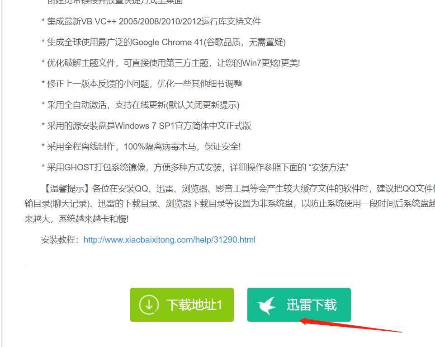Click the circled down-arrow download icon
435x347 pixels.
coord(149,305)
